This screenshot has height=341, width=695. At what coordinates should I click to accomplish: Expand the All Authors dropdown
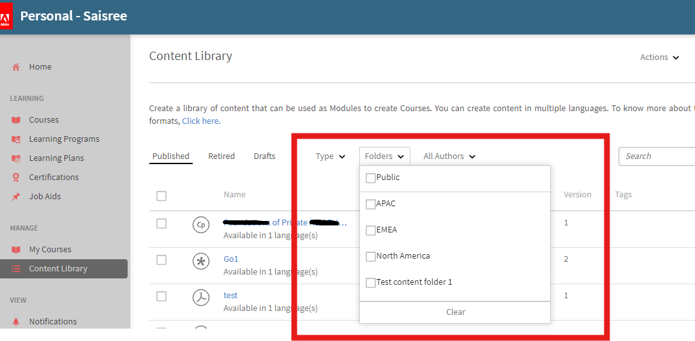(449, 156)
